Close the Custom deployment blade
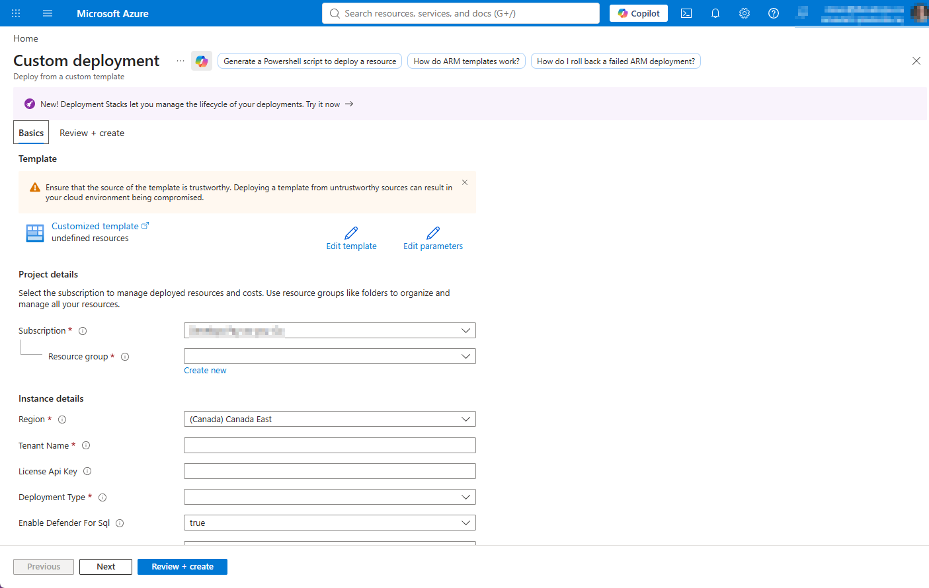 pos(916,61)
